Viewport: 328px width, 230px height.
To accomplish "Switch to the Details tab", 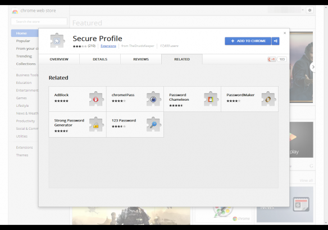I will (x=100, y=59).
